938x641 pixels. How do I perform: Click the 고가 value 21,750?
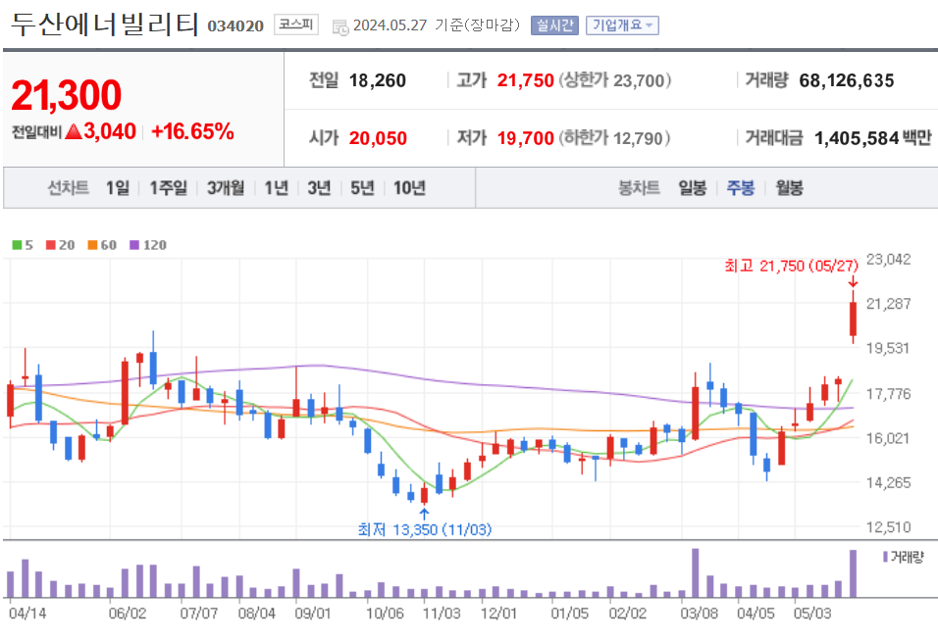[x=525, y=80]
